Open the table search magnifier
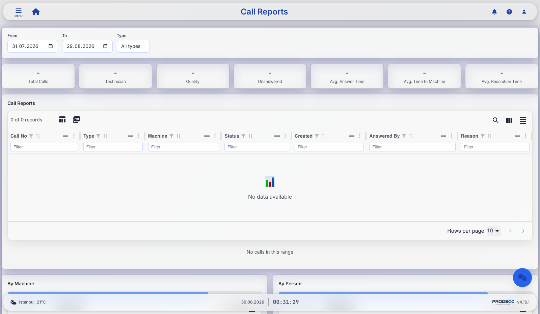The image size is (540, 314). pos(495,120)
